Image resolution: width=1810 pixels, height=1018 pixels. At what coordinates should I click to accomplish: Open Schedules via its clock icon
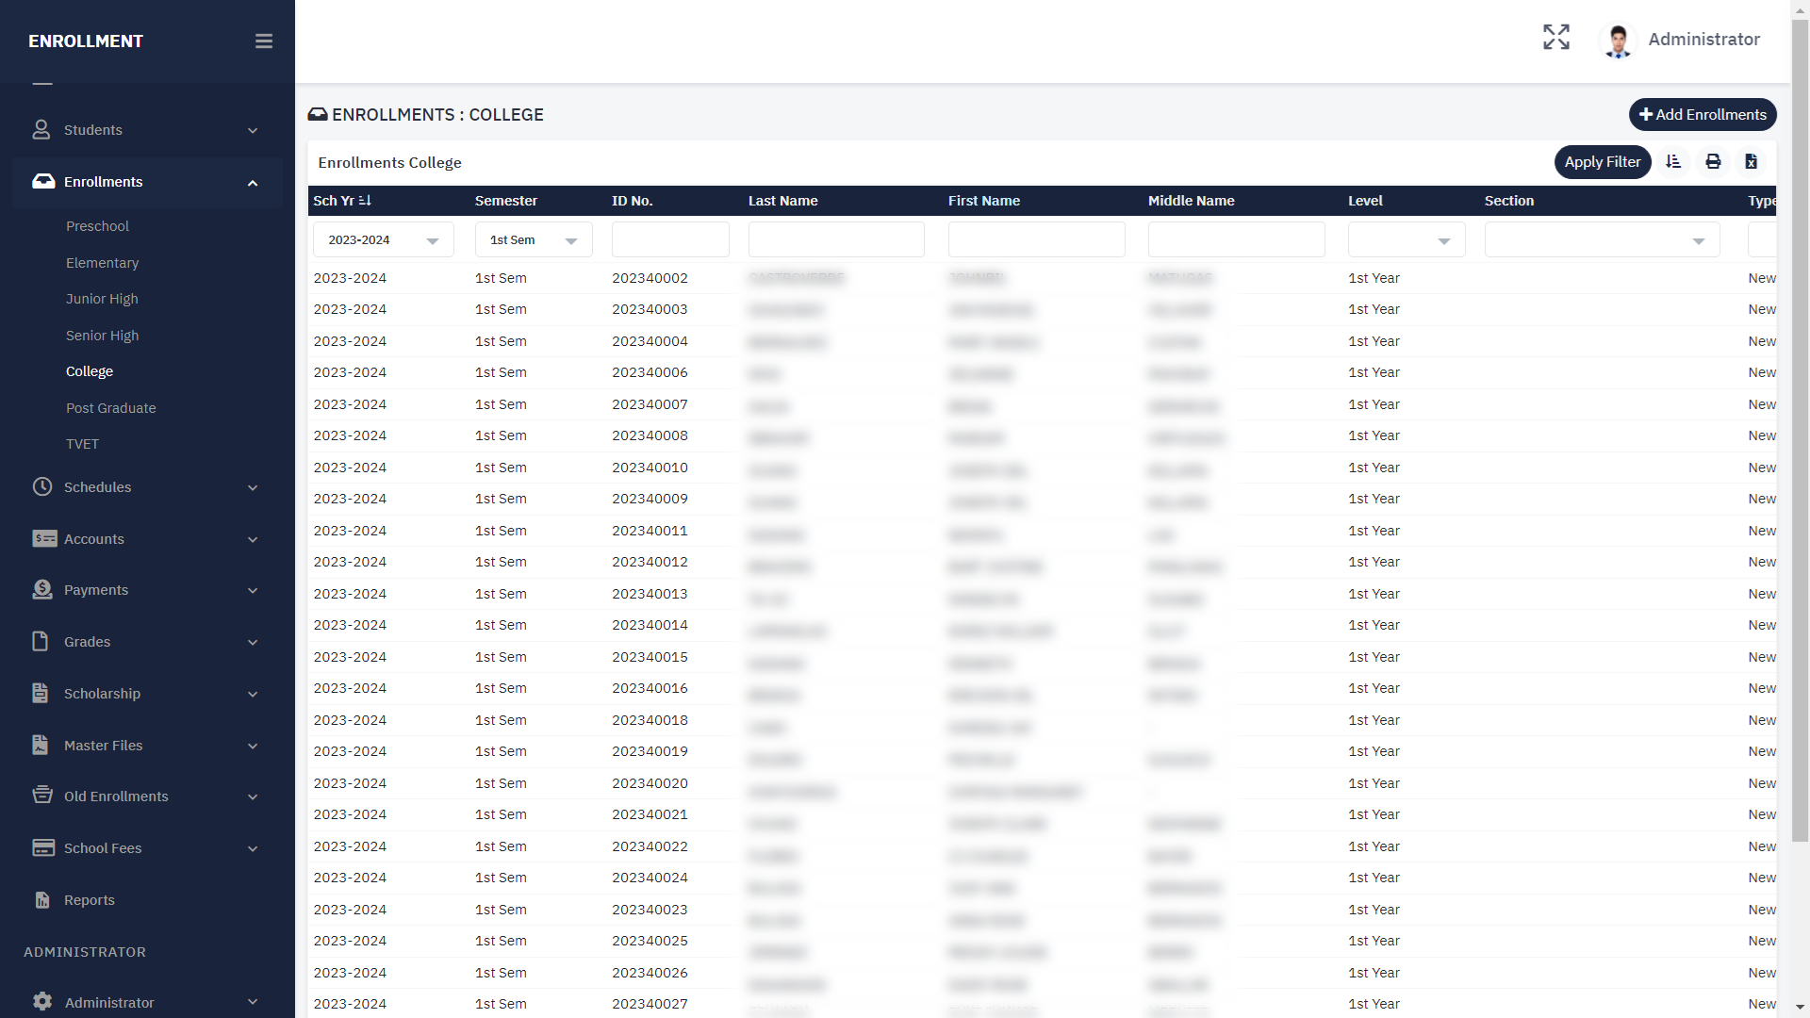click(42, 487)
